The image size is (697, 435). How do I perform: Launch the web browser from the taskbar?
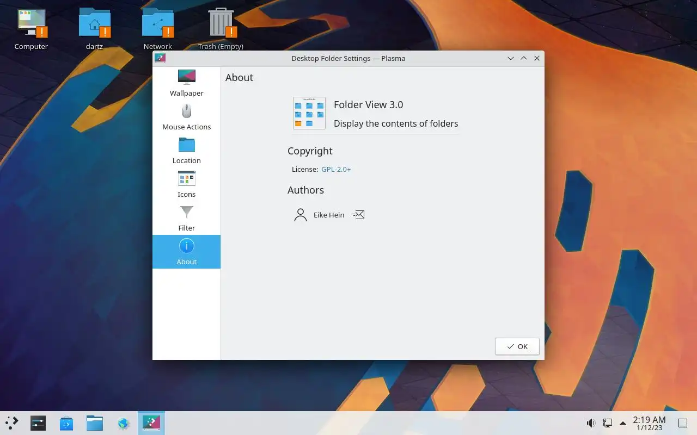click(x=123, y=422)
